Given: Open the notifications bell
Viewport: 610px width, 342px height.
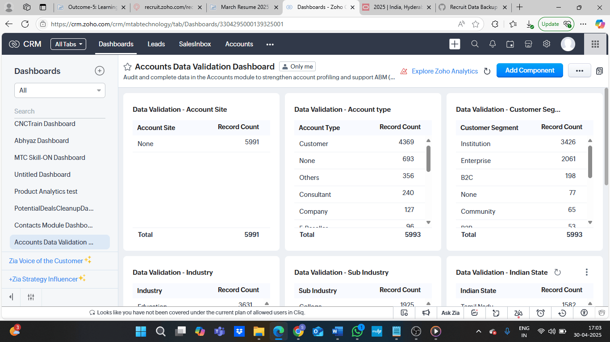Looking at the screenshot, I should coord(493,44).
